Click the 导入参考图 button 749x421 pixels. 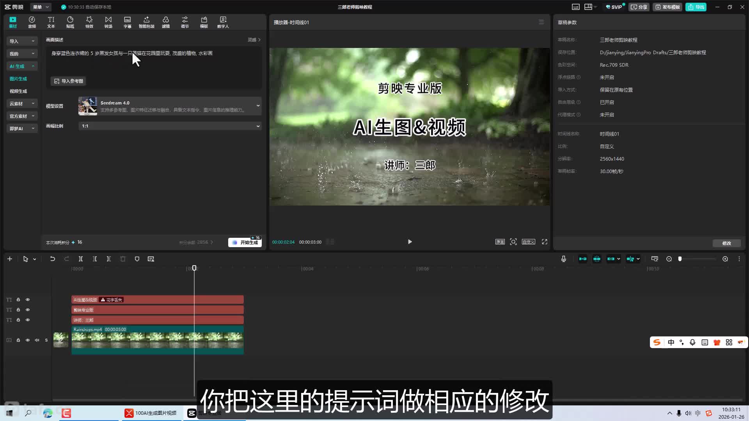(x=68, y=81)
